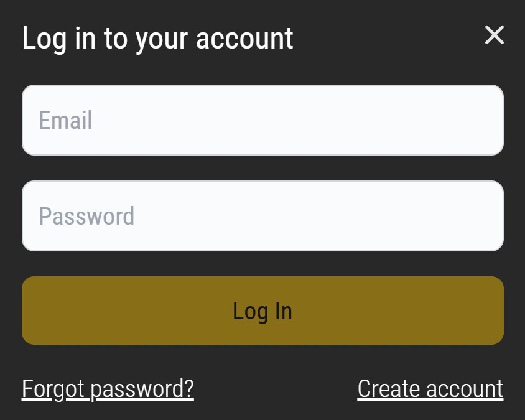
Task: Focus the Password input field
Action: 262,216
